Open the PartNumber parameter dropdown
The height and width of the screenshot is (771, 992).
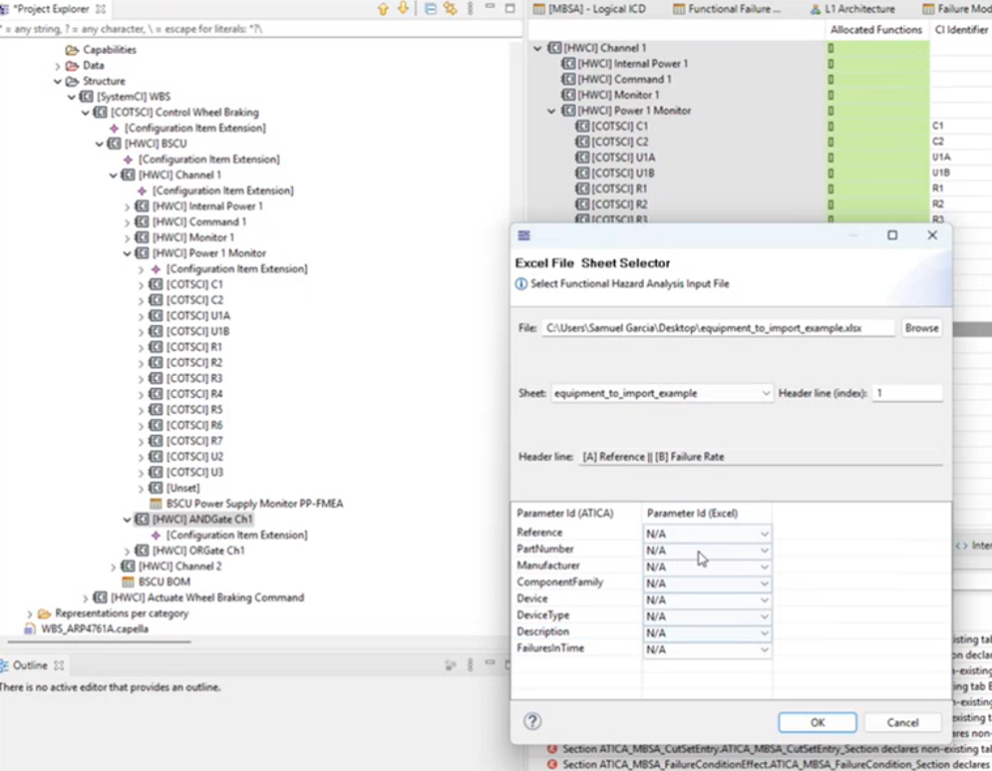point(707,551)
